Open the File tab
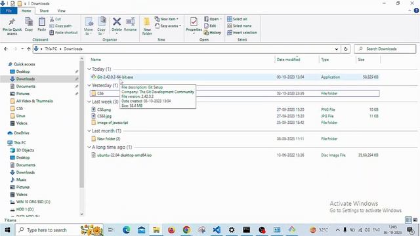Screen dimensions: 420x236 (9, 10)
